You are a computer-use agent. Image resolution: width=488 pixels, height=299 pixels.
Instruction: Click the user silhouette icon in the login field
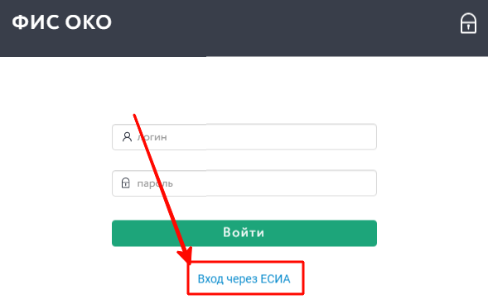click(127, 137)
